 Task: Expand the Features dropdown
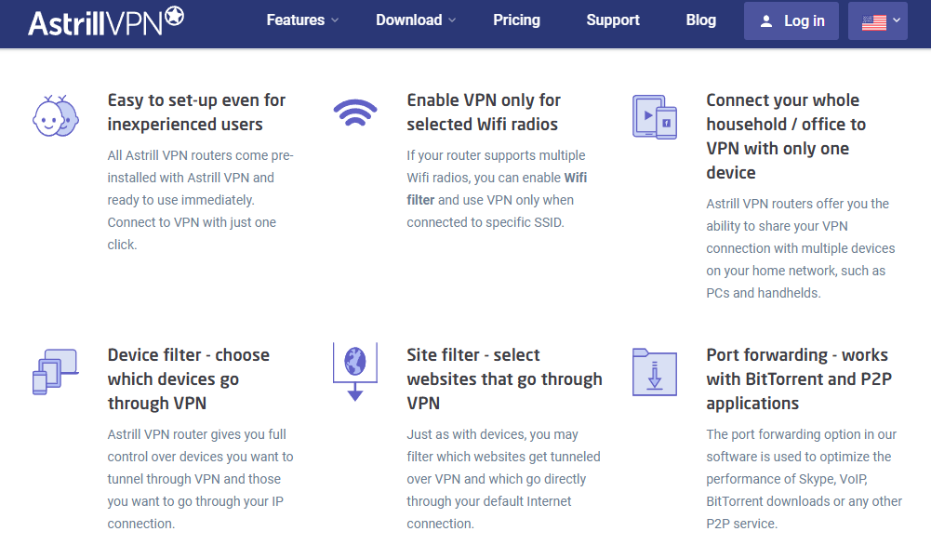click(x=296, y=20)
